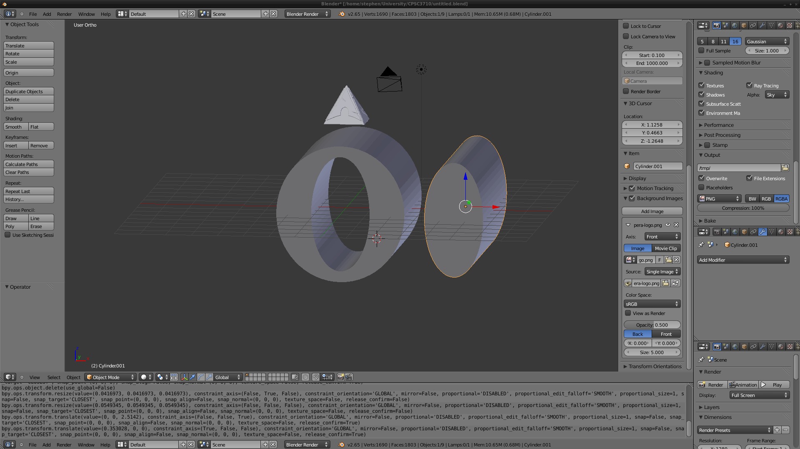
Task: Open the Window menu in the top menu bar
Action: point(86,14)
